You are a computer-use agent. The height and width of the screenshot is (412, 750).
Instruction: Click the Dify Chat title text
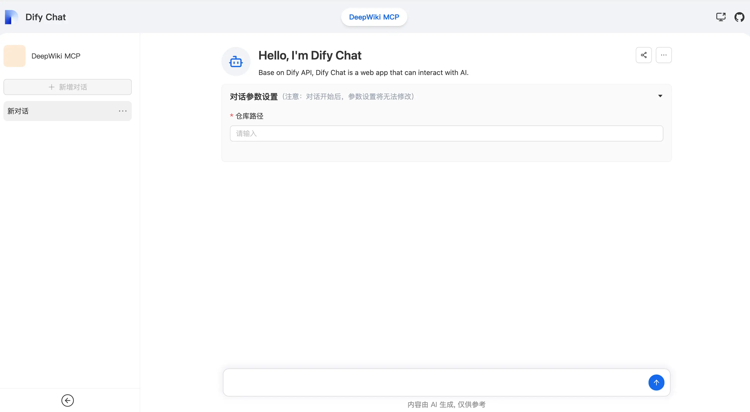pyautogui.click(x=45, y=17)
